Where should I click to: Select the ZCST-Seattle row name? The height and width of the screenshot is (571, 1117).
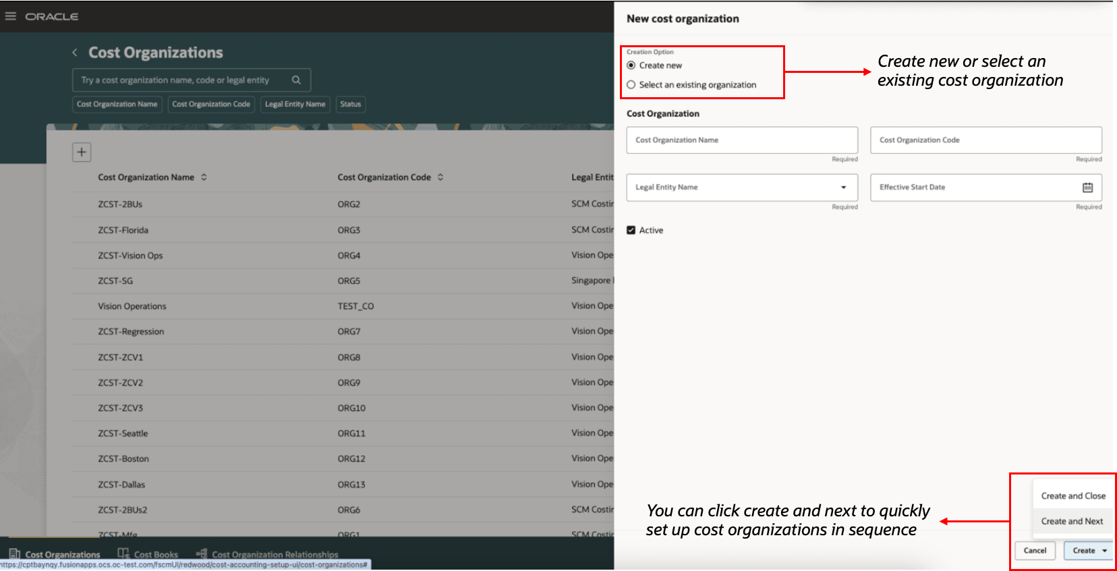tap(123, 434)
